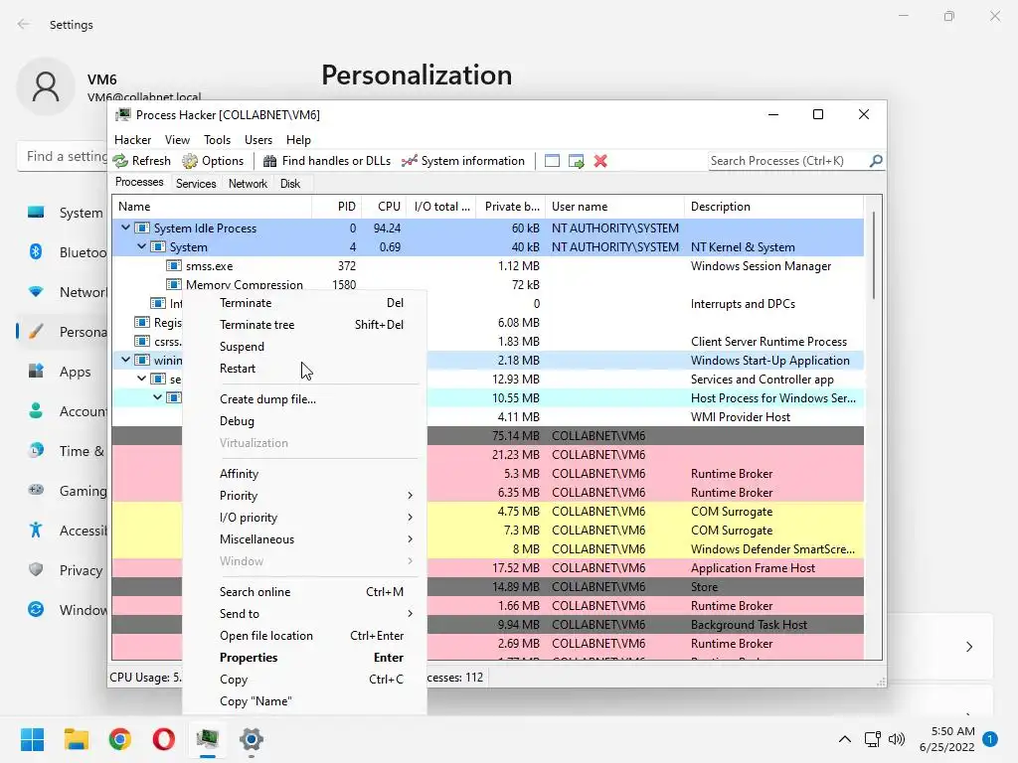Screen dimensions: 1018x763
Task: Click the volume speaker tray icon
Action: 897,739
